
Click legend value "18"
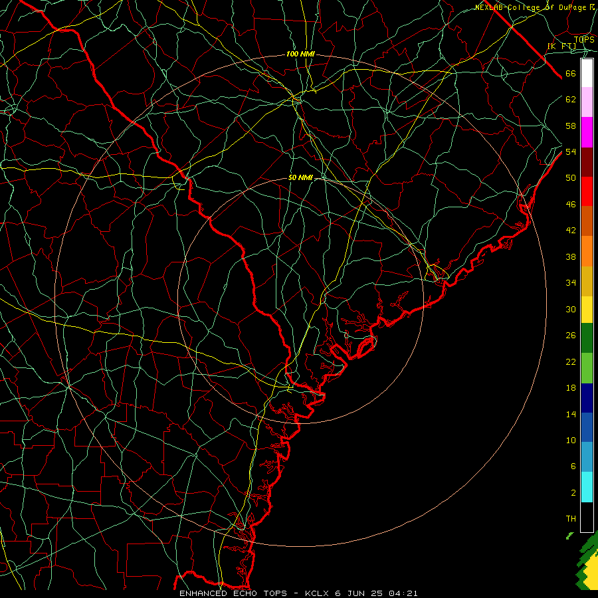571,388
